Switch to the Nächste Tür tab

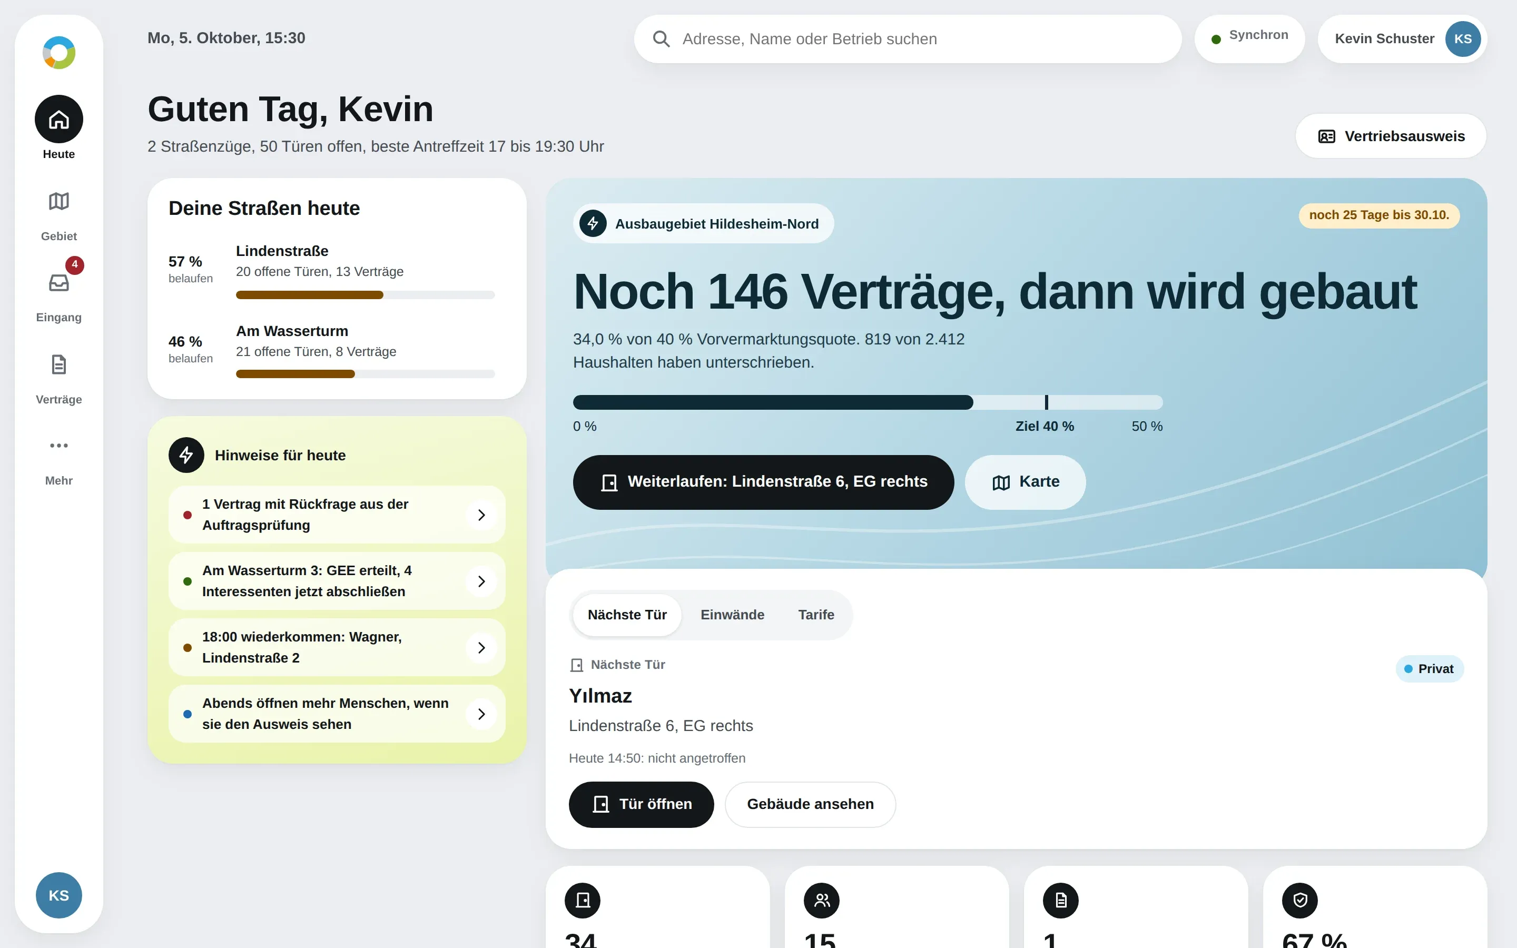[x=627, y=615]
